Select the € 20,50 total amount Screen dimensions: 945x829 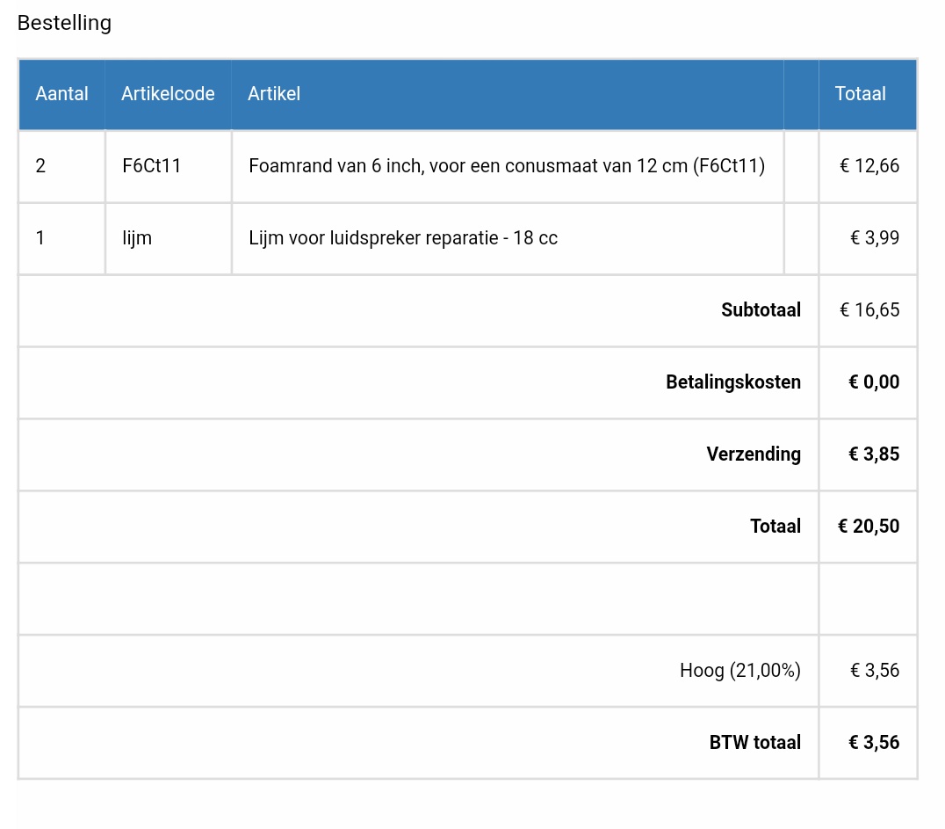[x=868, y=527]
